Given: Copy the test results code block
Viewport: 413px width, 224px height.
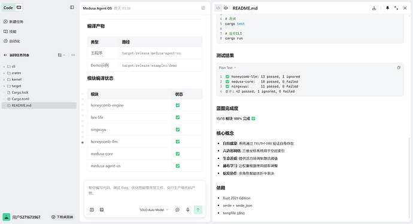Looking at the screenshot, I should pyautogui.click(x=399, y=67).
